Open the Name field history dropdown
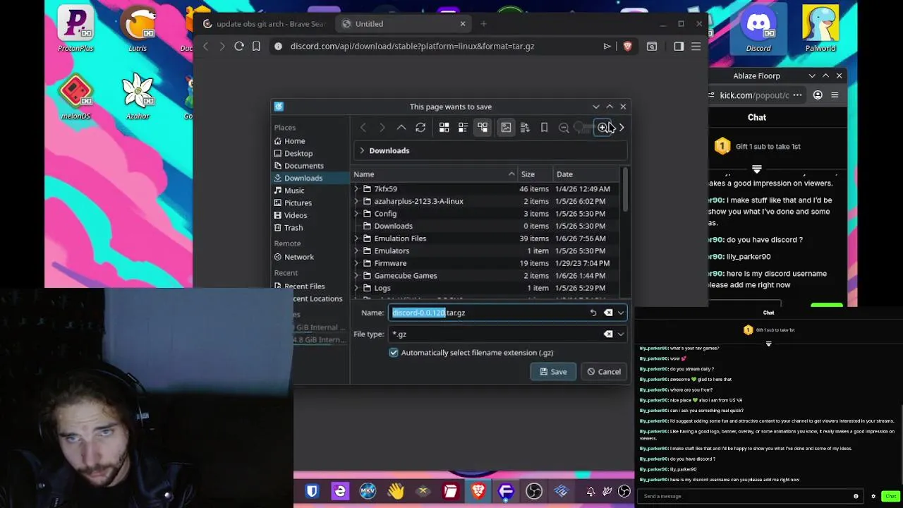903x508 pixels. tap(621, 313)
